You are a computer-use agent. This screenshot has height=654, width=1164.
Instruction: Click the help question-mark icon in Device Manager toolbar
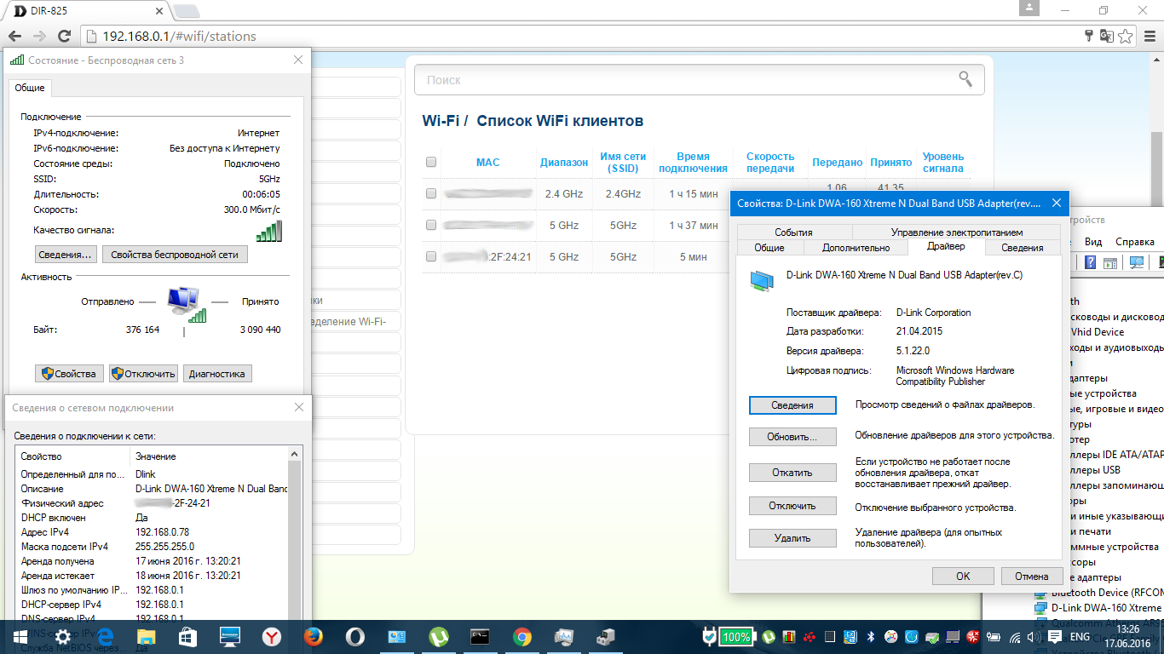(1091, 262)
